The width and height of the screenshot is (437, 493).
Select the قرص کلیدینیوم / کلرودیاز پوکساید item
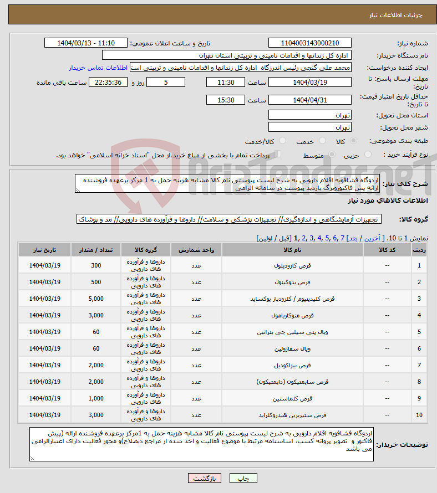(x=292, y=299)
